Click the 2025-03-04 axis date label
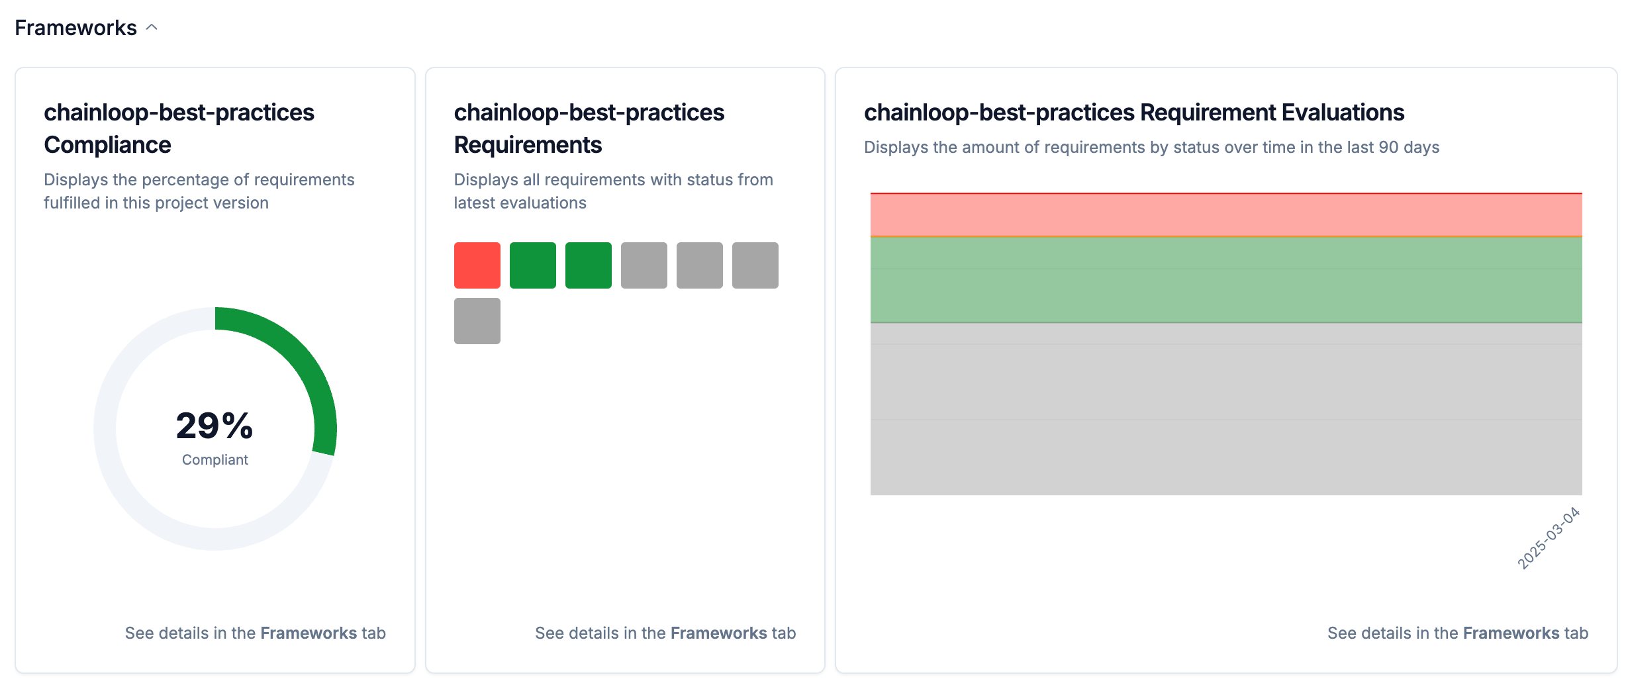 [x=1548, y=538]
